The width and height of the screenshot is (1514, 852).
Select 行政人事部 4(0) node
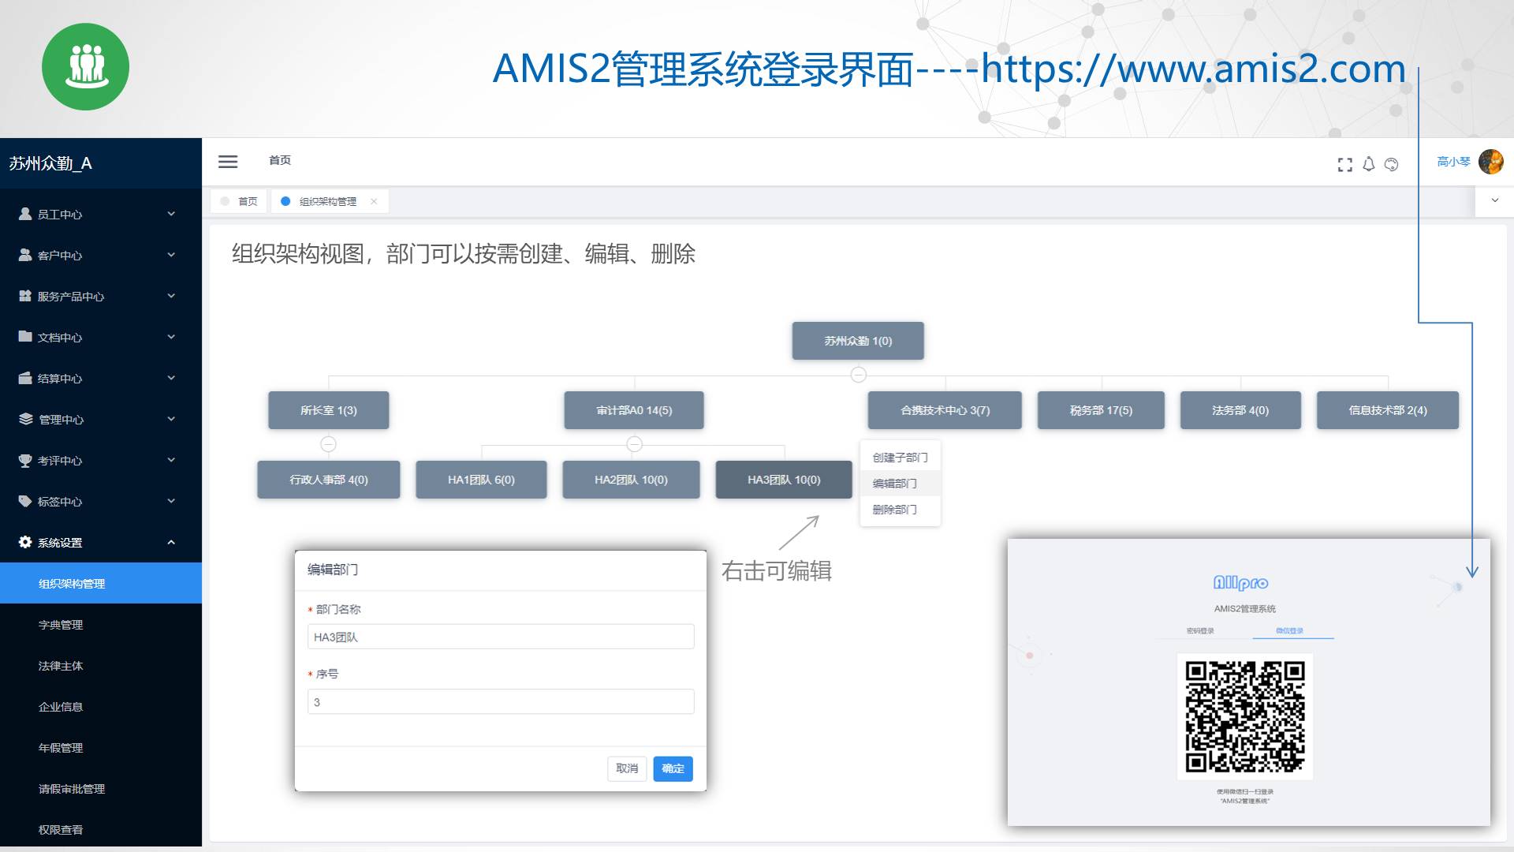point(329,480)
